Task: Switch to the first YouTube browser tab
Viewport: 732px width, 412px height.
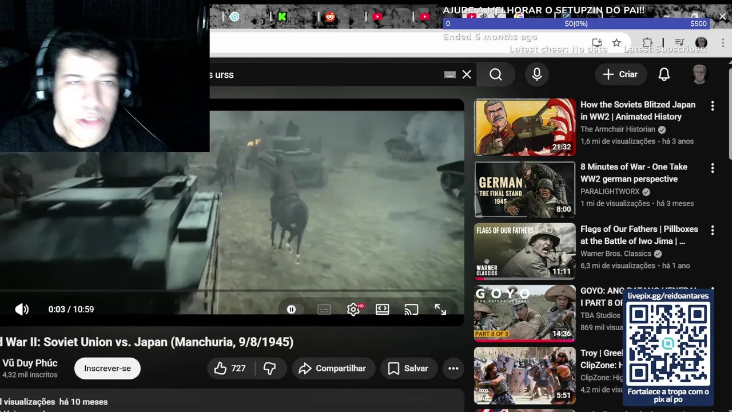Action: pyautogui.click(x=377, y=17)
